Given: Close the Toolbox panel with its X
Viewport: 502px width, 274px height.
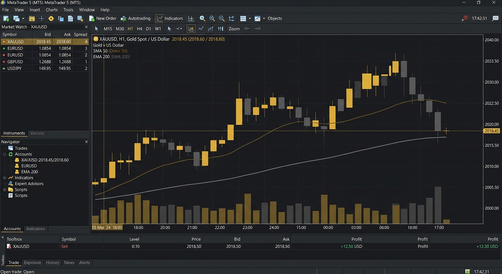Looking at the screenshot, I should click(2, 237).
